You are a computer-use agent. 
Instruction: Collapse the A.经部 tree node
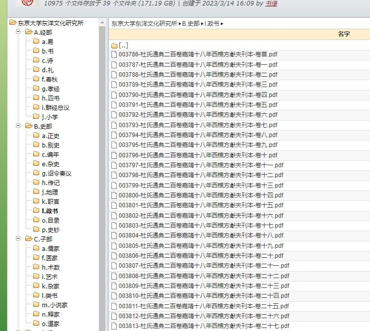click(18, 31)
